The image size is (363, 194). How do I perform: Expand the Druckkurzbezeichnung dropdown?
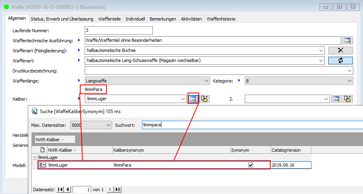(349, 71)
